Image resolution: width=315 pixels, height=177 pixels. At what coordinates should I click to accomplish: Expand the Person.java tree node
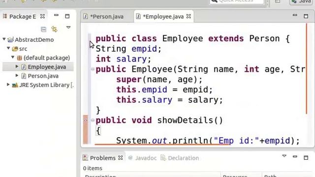tap(17, 76)
